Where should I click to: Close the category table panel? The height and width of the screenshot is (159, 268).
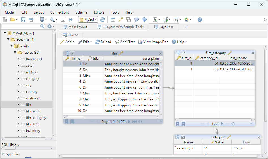(258, 137)
